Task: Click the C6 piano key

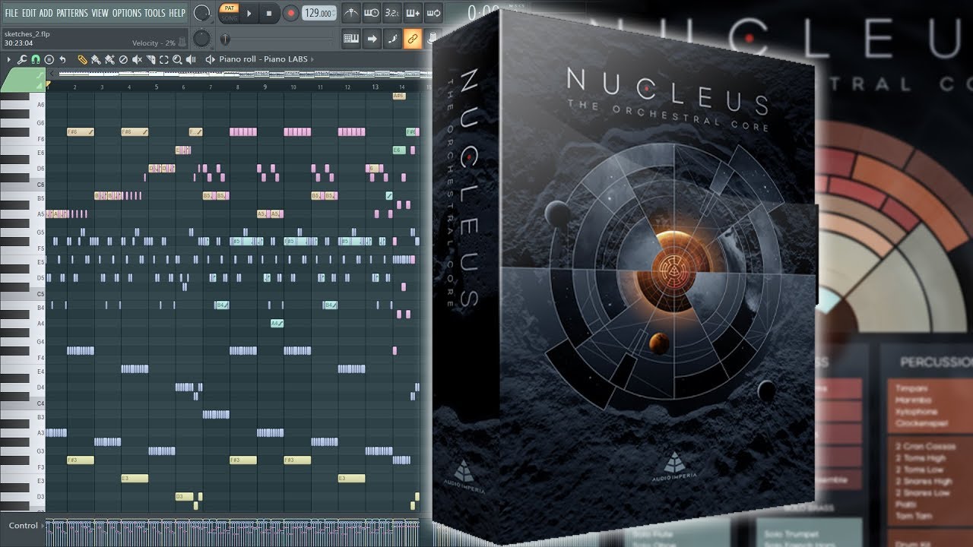Action: pyautogui.click(x=23, y=185)
